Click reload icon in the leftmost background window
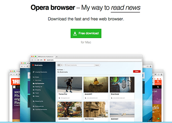This screenshot has height=123, width=172. 17,75
